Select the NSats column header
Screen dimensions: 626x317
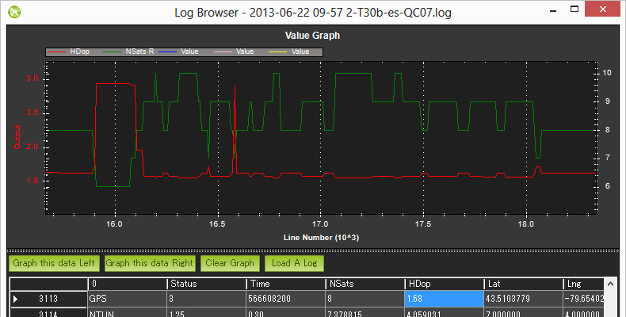365,283
